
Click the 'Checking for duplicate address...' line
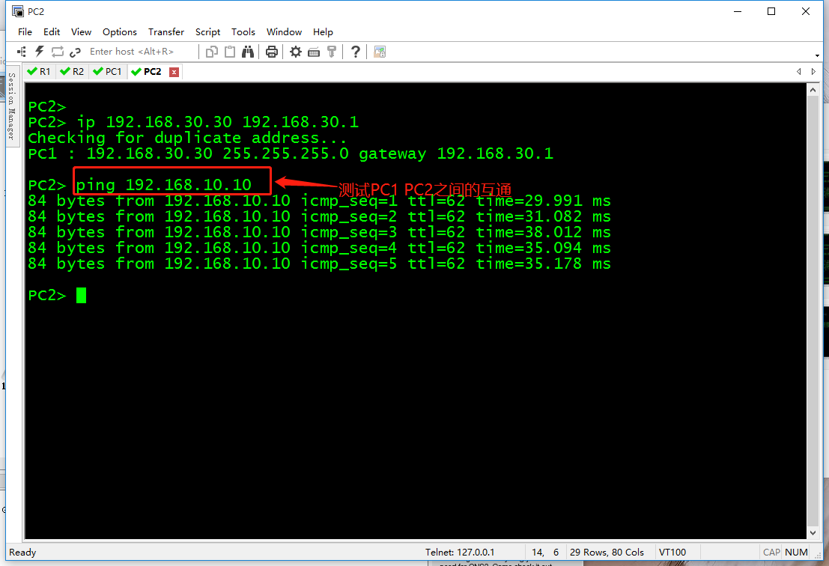[187, 138]
